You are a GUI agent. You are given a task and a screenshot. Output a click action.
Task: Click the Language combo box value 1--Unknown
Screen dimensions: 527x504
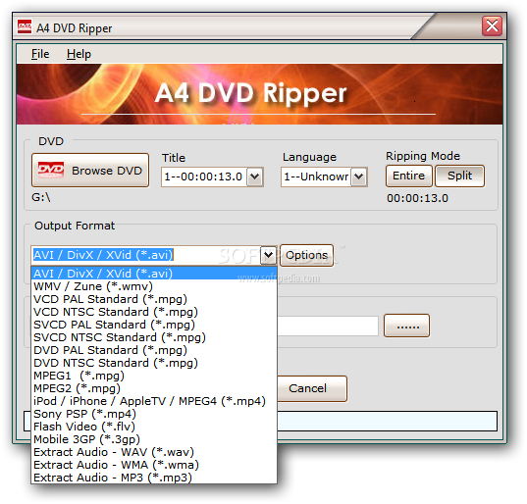(x=316, y=176)
